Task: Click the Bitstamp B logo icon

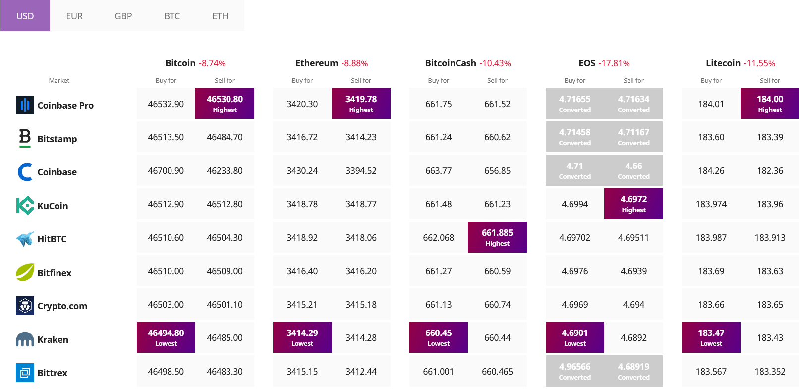Action: click(x=25, y=138)
